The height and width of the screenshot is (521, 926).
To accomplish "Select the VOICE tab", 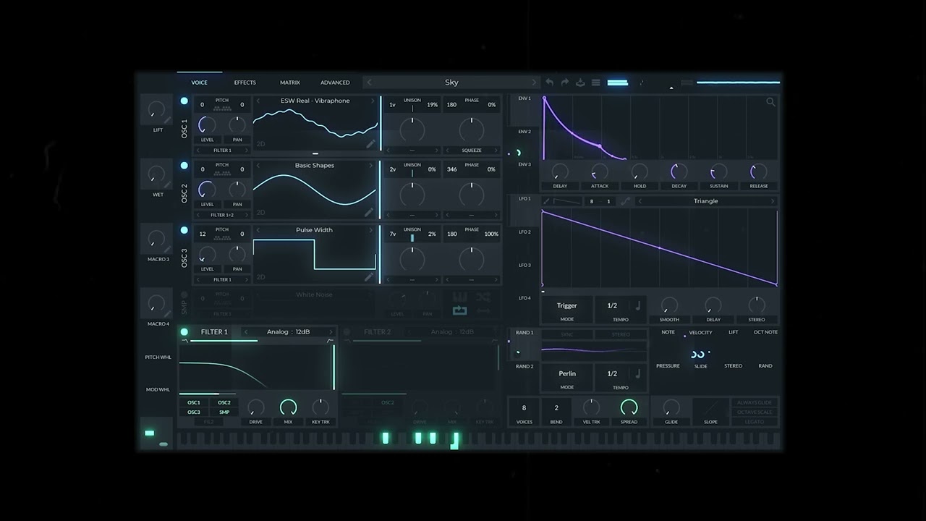I will 199,82.
